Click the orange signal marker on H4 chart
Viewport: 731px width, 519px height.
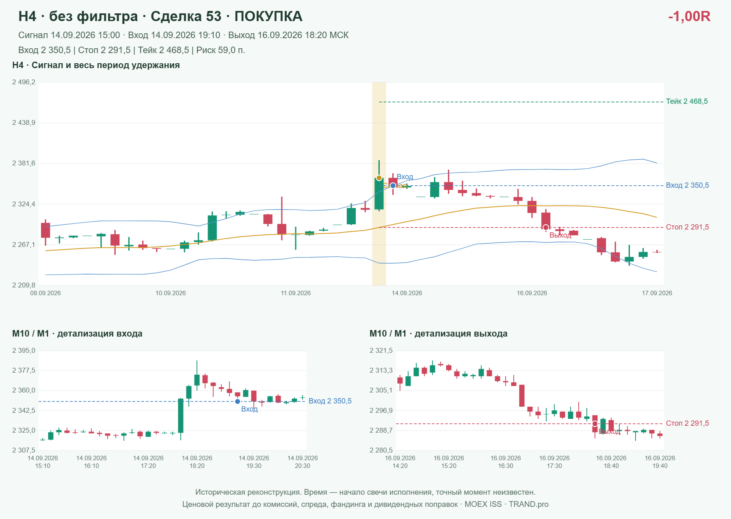pyautogui.click(x=379, y=178)
